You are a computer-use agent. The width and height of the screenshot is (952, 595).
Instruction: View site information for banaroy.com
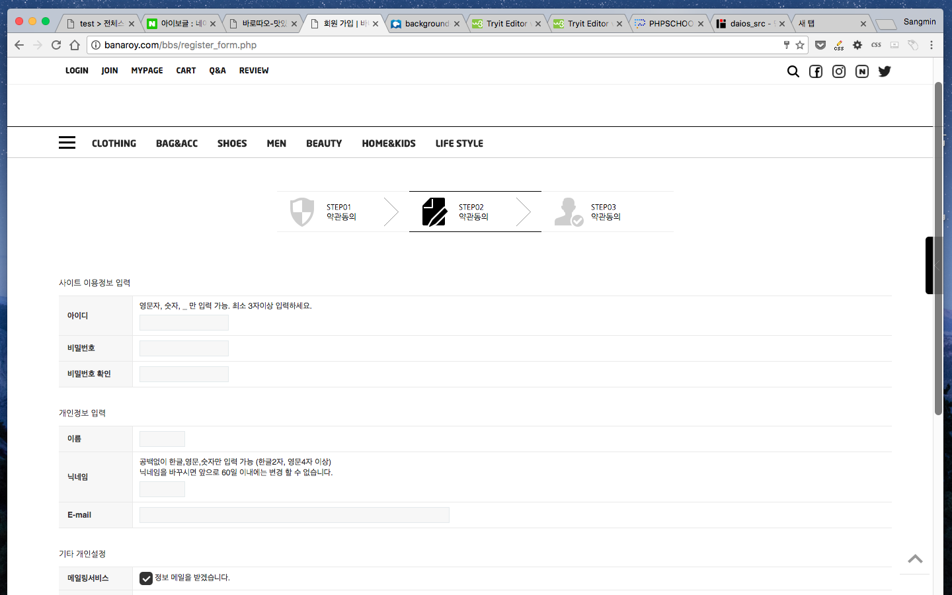point(96,45)
